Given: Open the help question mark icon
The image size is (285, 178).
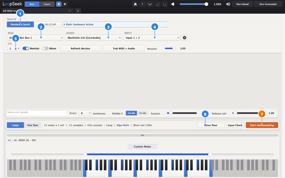Looking at the screenshot, I should [x=142, y=4].
